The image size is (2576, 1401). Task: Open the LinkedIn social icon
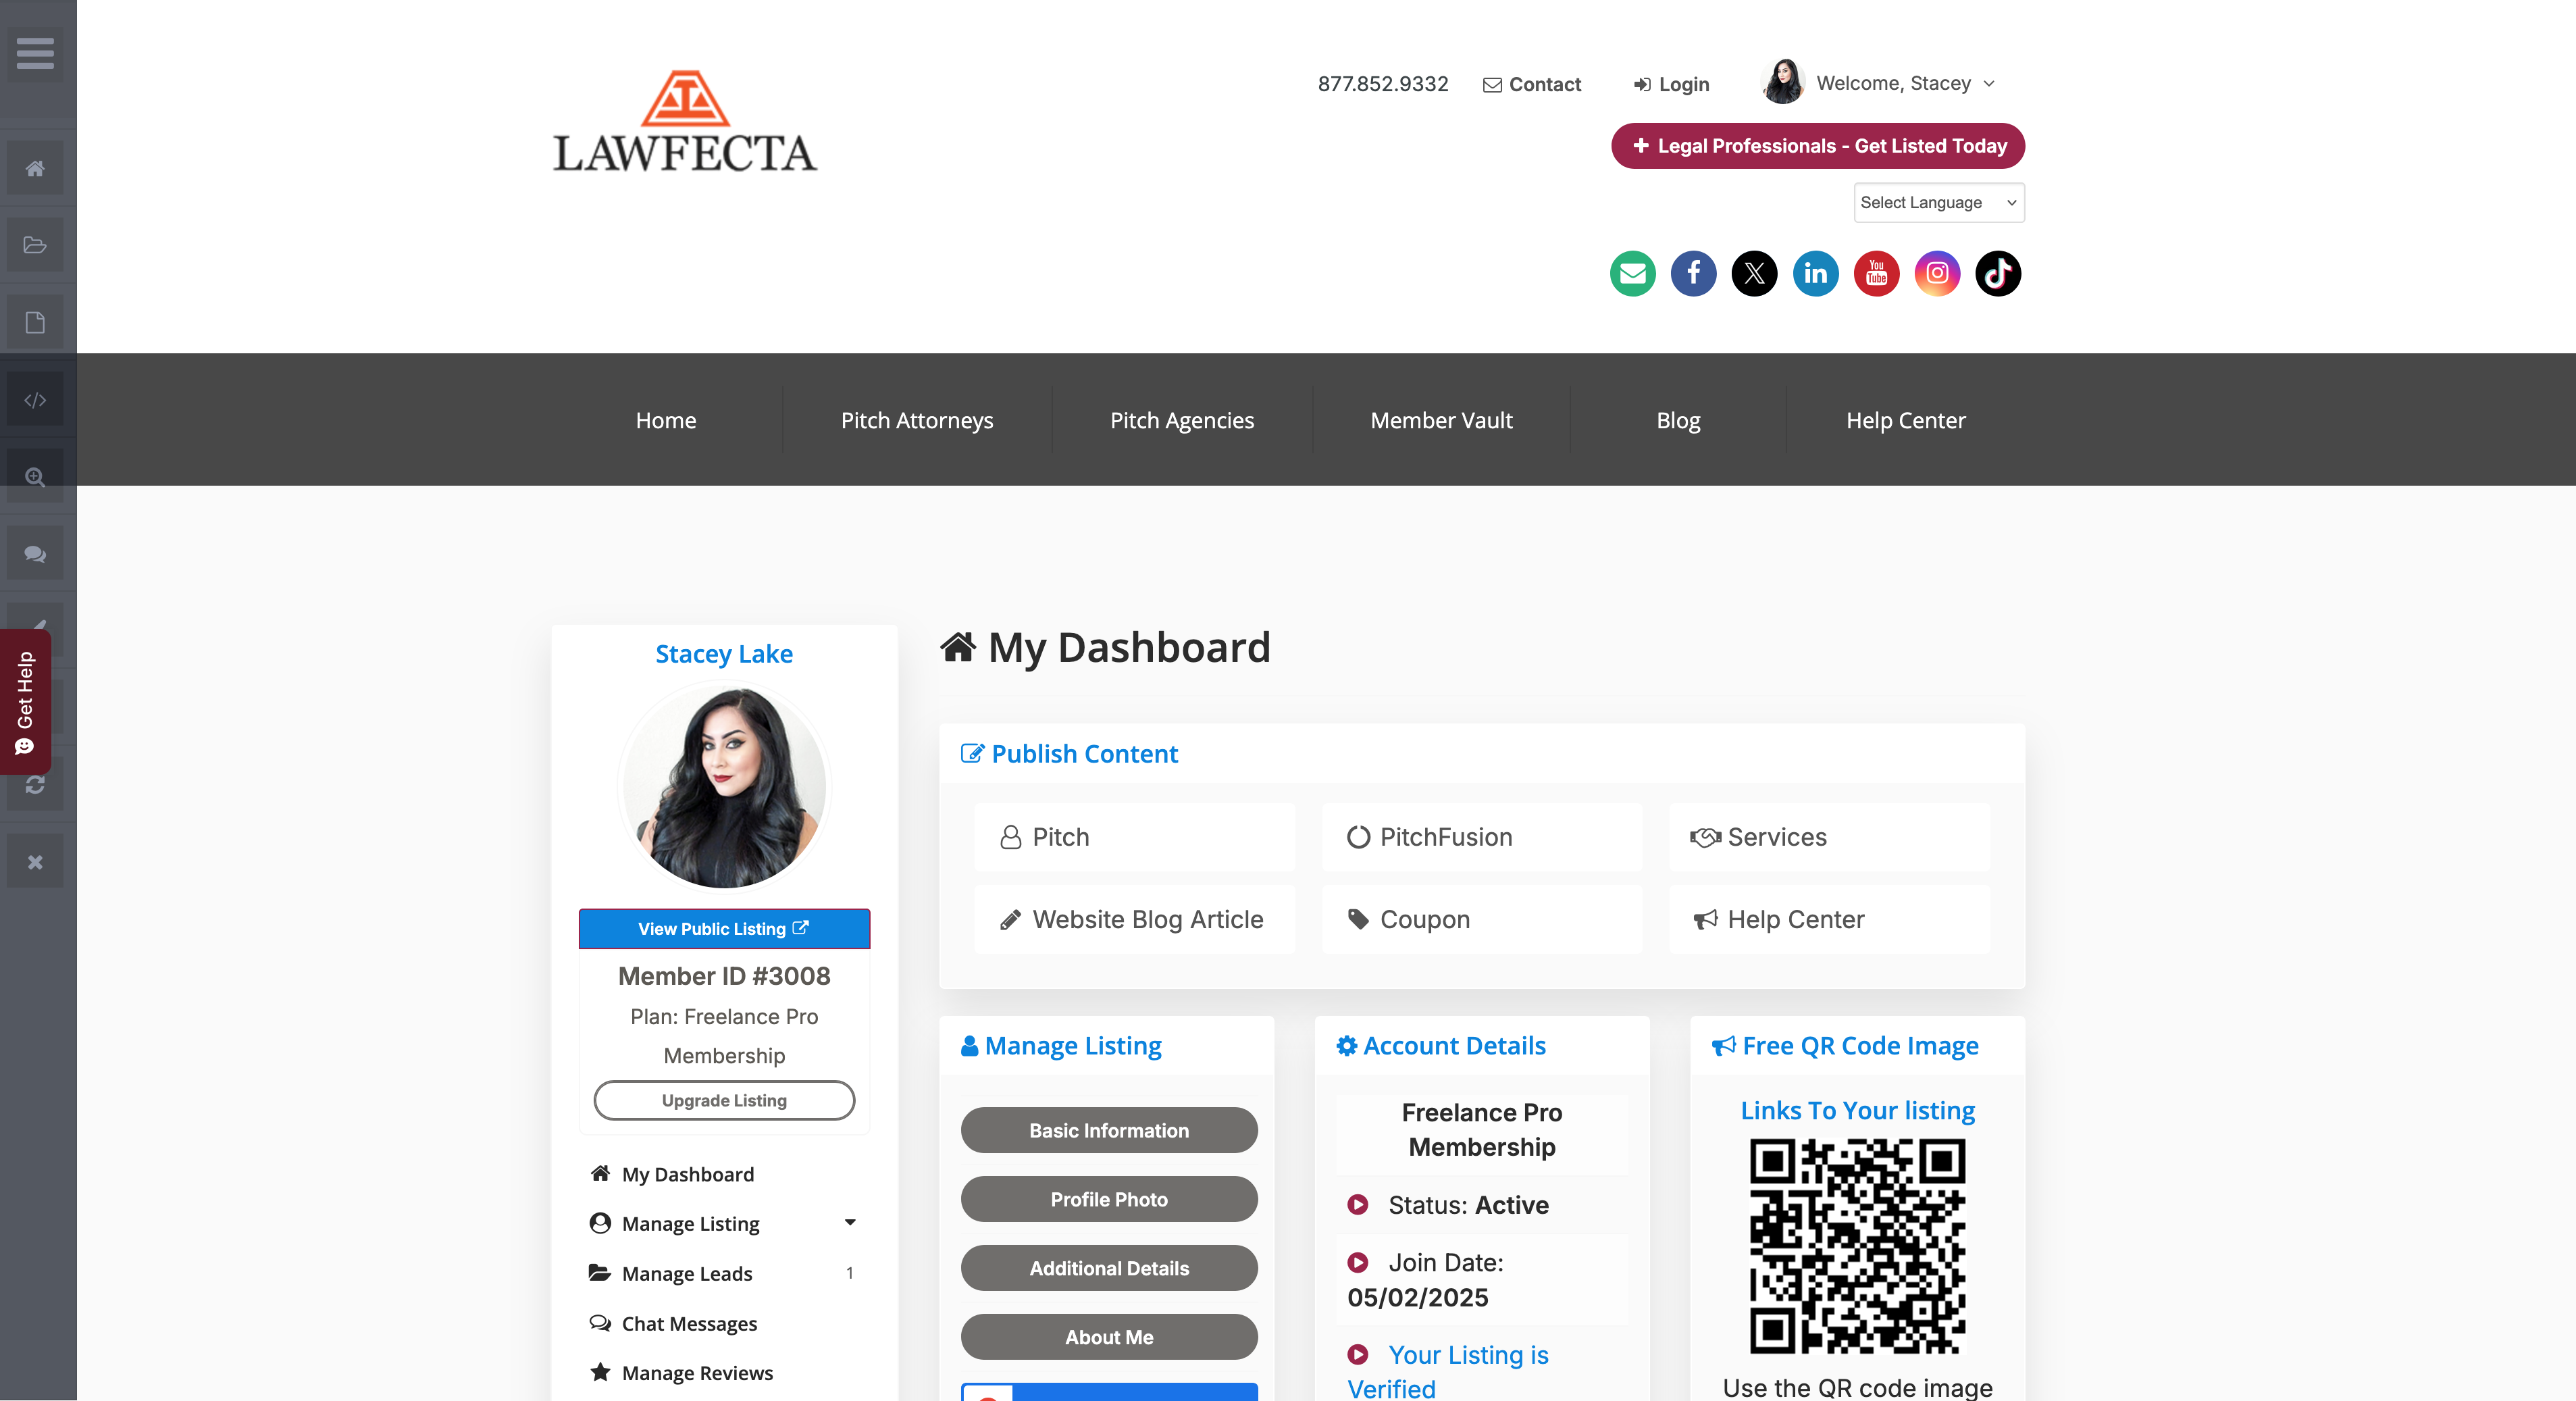(1816, 273)
